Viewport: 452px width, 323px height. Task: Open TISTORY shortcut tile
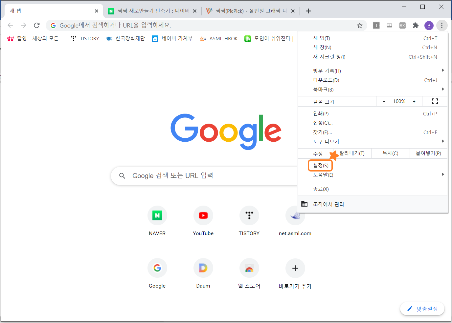(249, 221)
